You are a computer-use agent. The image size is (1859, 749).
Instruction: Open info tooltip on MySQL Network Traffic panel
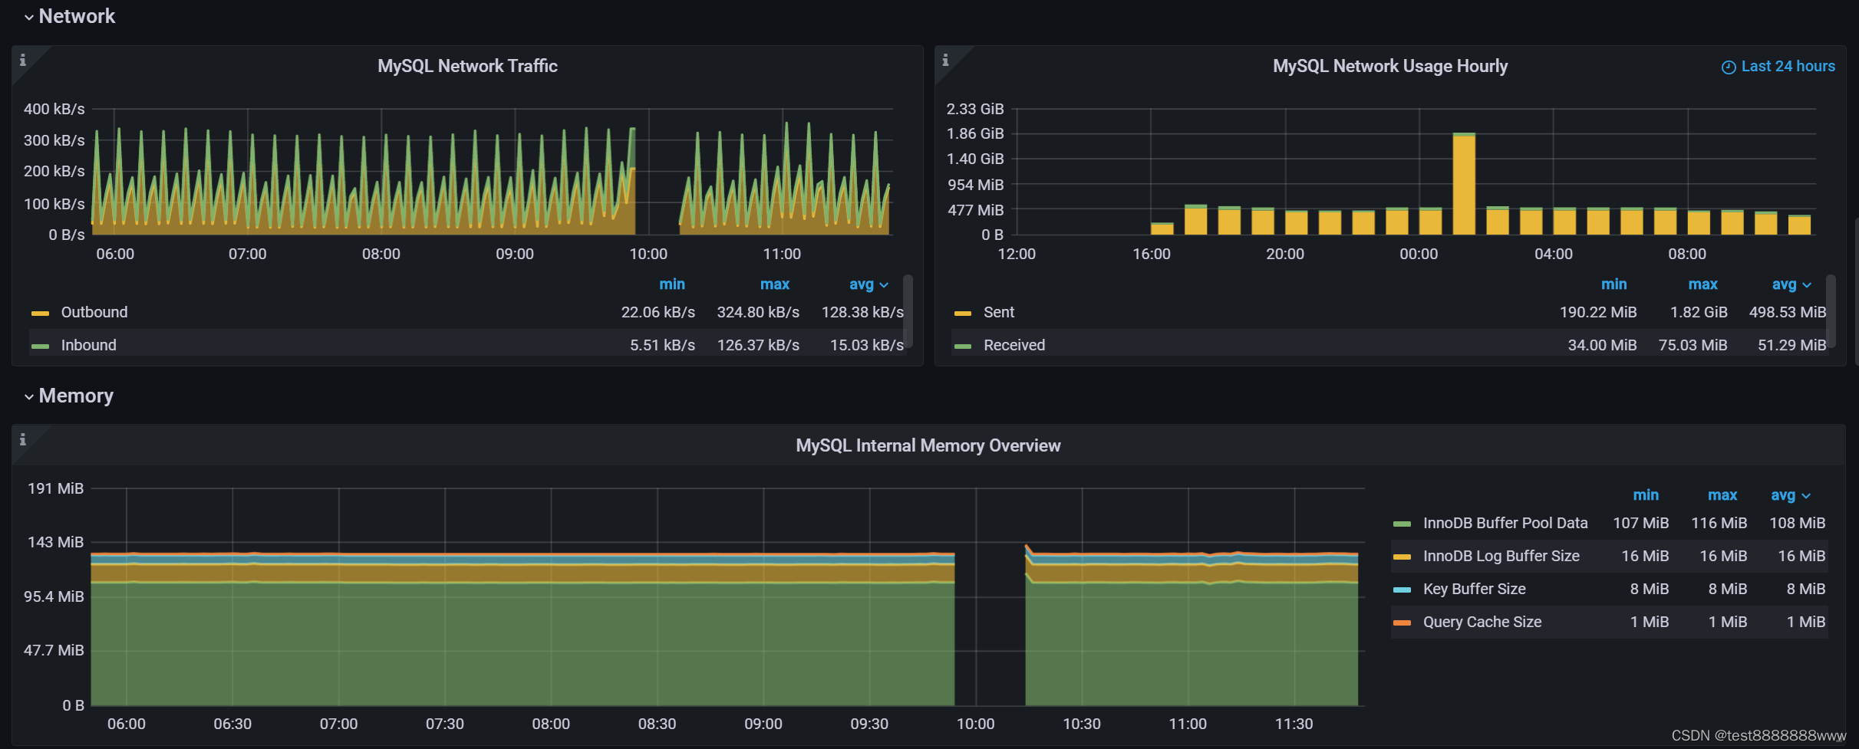[23, 60]
